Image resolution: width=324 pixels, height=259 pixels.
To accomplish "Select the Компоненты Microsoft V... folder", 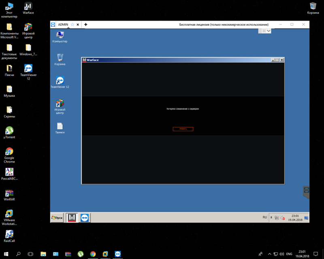I will pyautogui.click(x=9, y=31).
